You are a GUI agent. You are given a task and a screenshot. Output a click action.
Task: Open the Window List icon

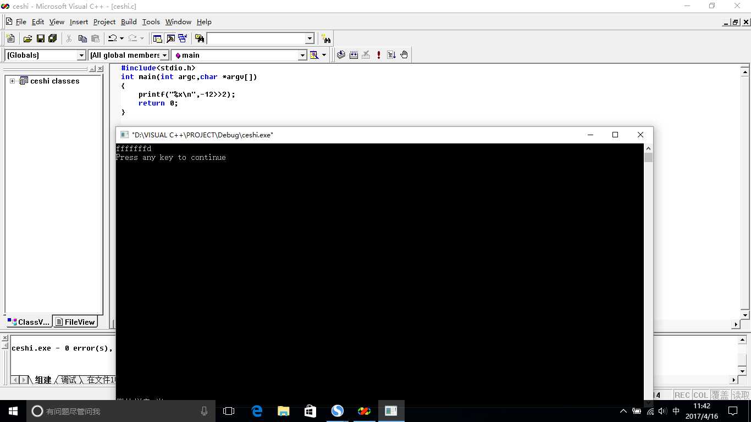point(183,38)
